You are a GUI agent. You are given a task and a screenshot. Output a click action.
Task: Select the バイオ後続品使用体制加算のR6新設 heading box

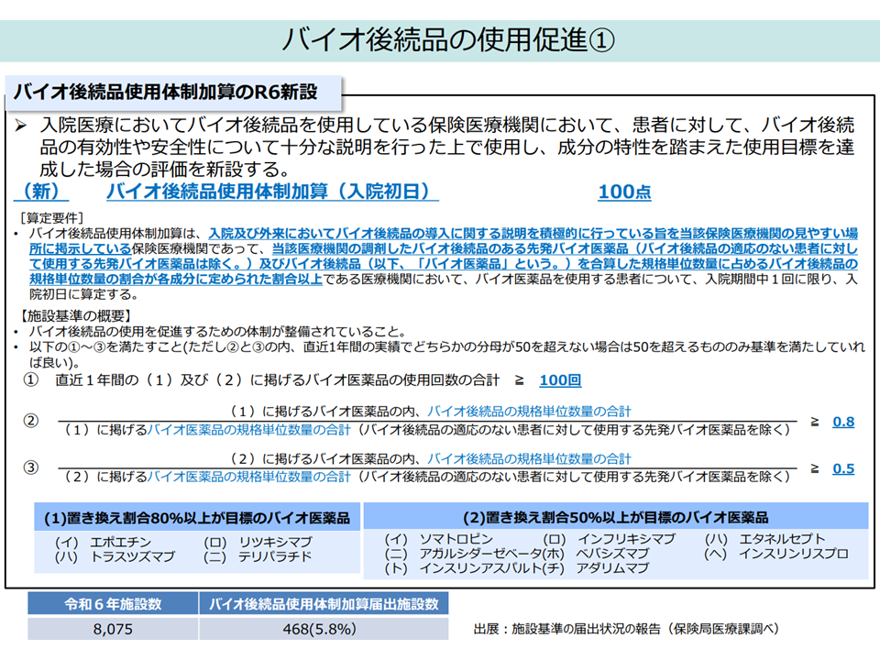click(174, 92)
